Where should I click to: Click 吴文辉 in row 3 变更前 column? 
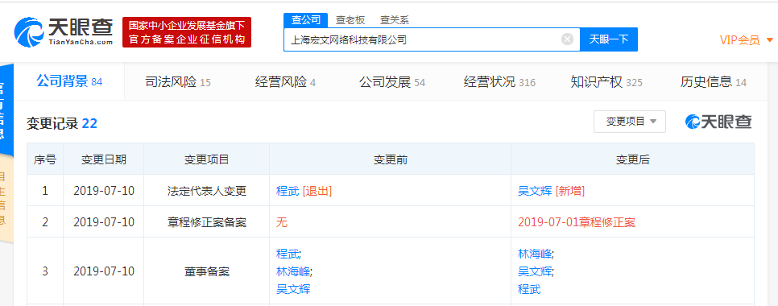coord(292,288)
